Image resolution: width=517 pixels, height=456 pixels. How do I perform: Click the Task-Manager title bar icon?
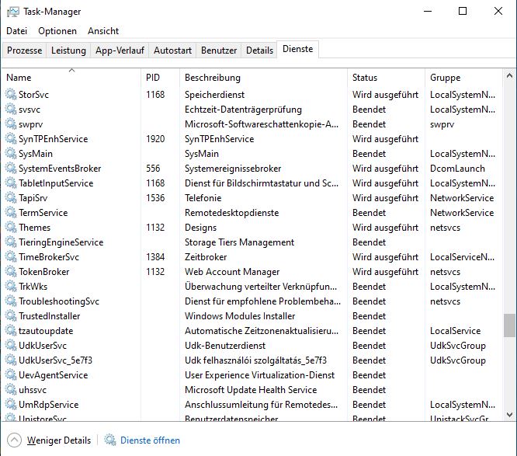(x=13, y=12)
